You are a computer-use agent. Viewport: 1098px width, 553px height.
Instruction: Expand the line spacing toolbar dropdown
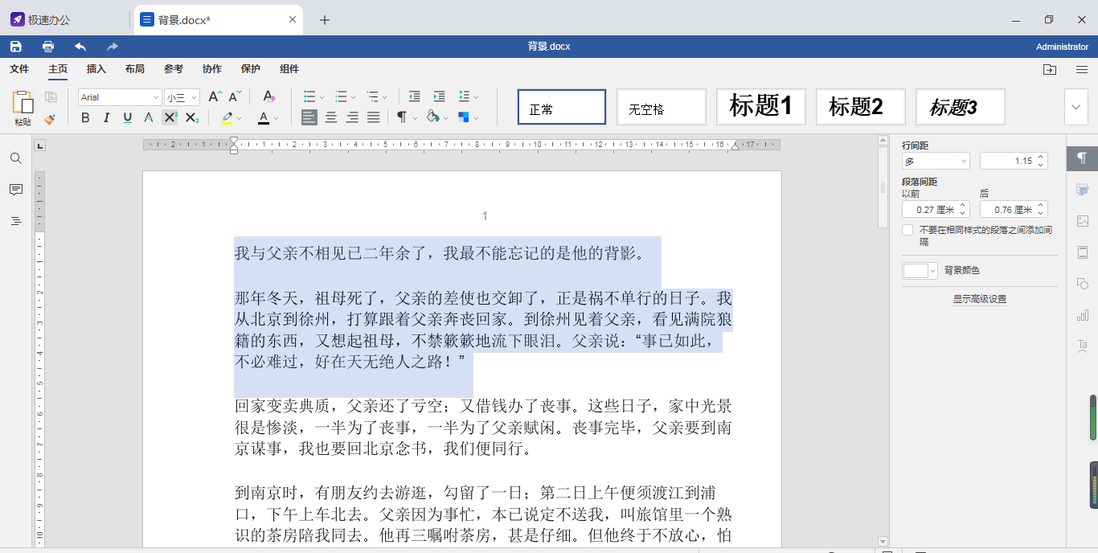tap(476, 97)
